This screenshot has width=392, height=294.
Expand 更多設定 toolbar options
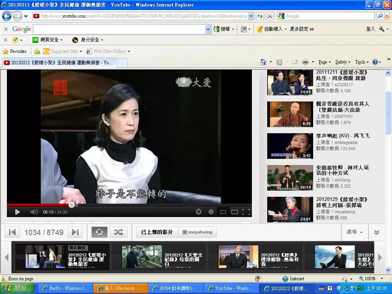pyautogui.click(x=302, y=29)
